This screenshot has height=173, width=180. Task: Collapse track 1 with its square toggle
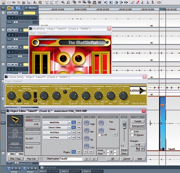[3, 13]
